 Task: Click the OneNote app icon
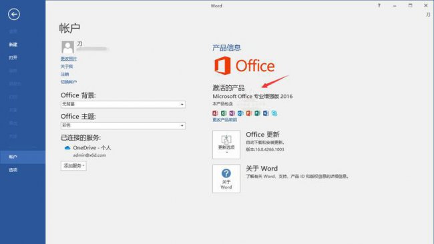[232, 113]
